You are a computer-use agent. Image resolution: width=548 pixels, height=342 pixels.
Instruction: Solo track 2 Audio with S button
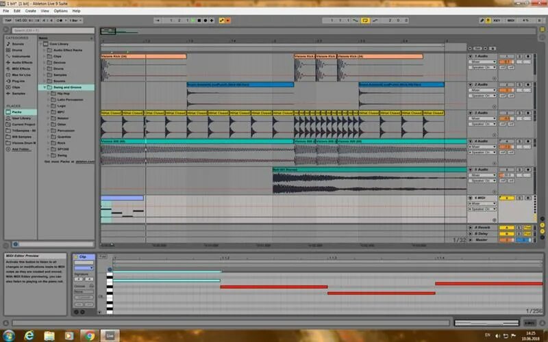tap(519, 84)
